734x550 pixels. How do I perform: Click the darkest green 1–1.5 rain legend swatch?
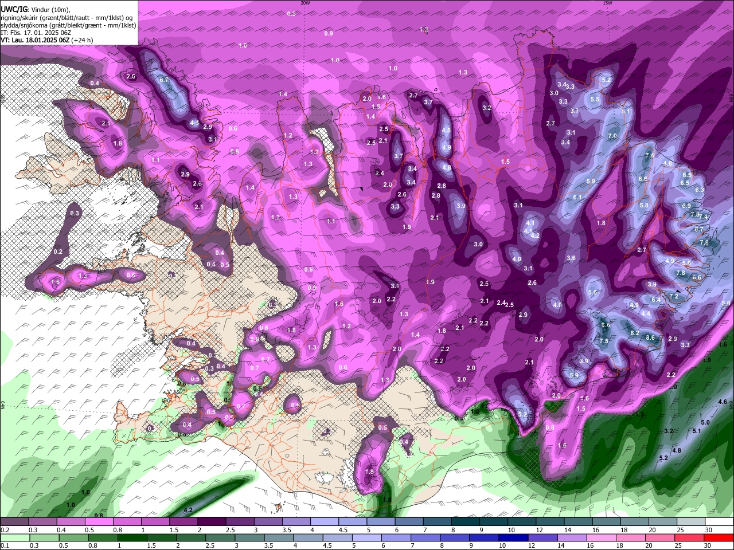coord(133,538)
